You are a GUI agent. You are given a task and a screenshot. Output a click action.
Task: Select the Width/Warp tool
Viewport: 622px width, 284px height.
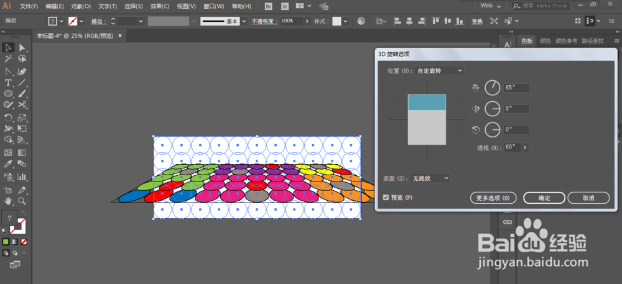tap(8, 129)
